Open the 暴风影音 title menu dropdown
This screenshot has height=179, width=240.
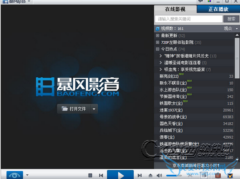click(x=29, y=1)
